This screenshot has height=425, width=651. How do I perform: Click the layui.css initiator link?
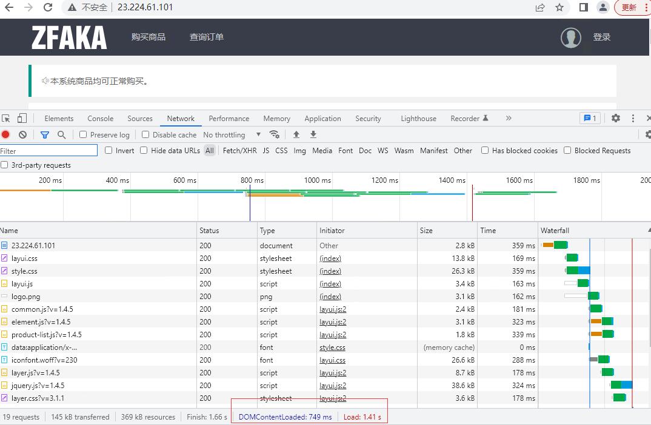[x=333, y=360]
